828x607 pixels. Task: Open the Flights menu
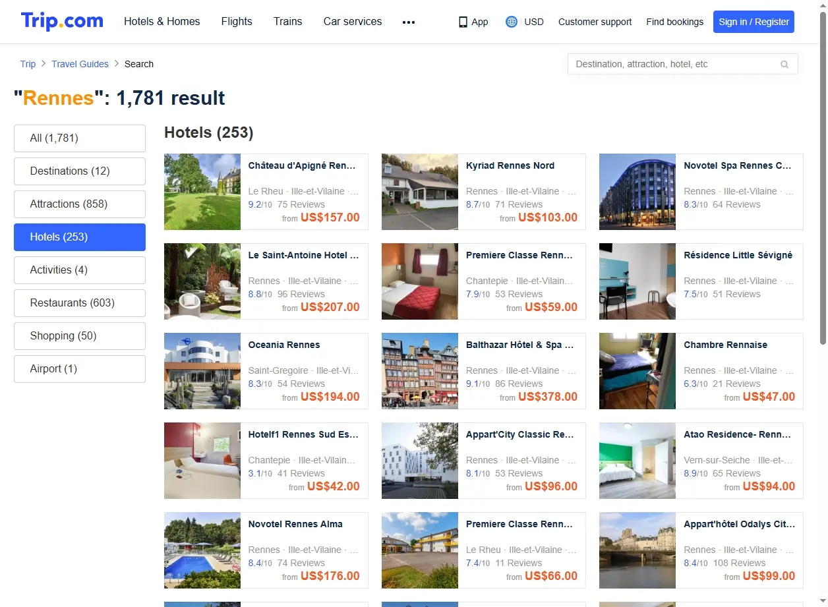pos(237,22)
